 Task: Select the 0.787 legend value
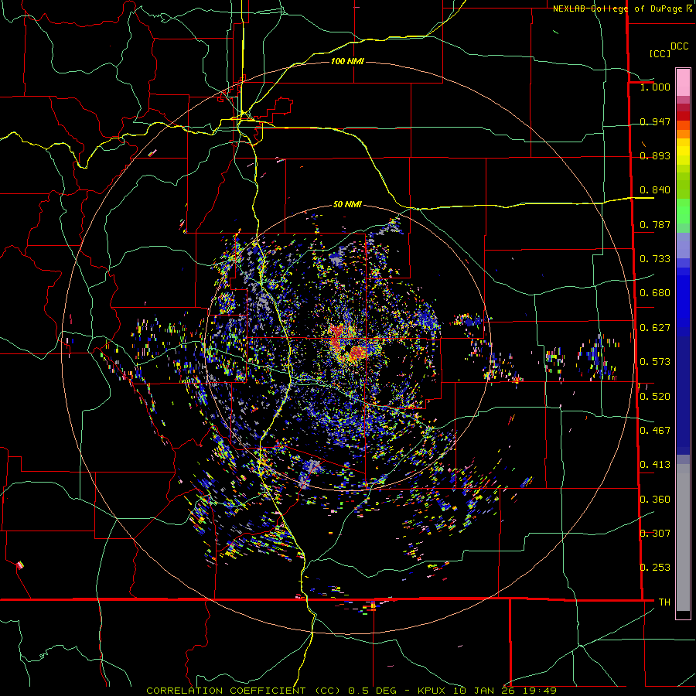click(655, 224)
